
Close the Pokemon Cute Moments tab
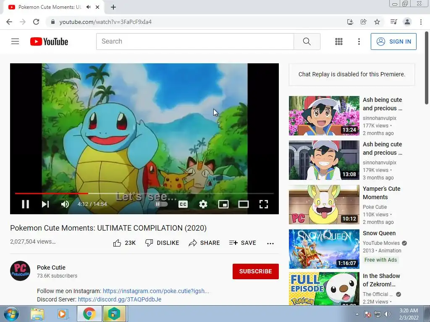[97, 7]
